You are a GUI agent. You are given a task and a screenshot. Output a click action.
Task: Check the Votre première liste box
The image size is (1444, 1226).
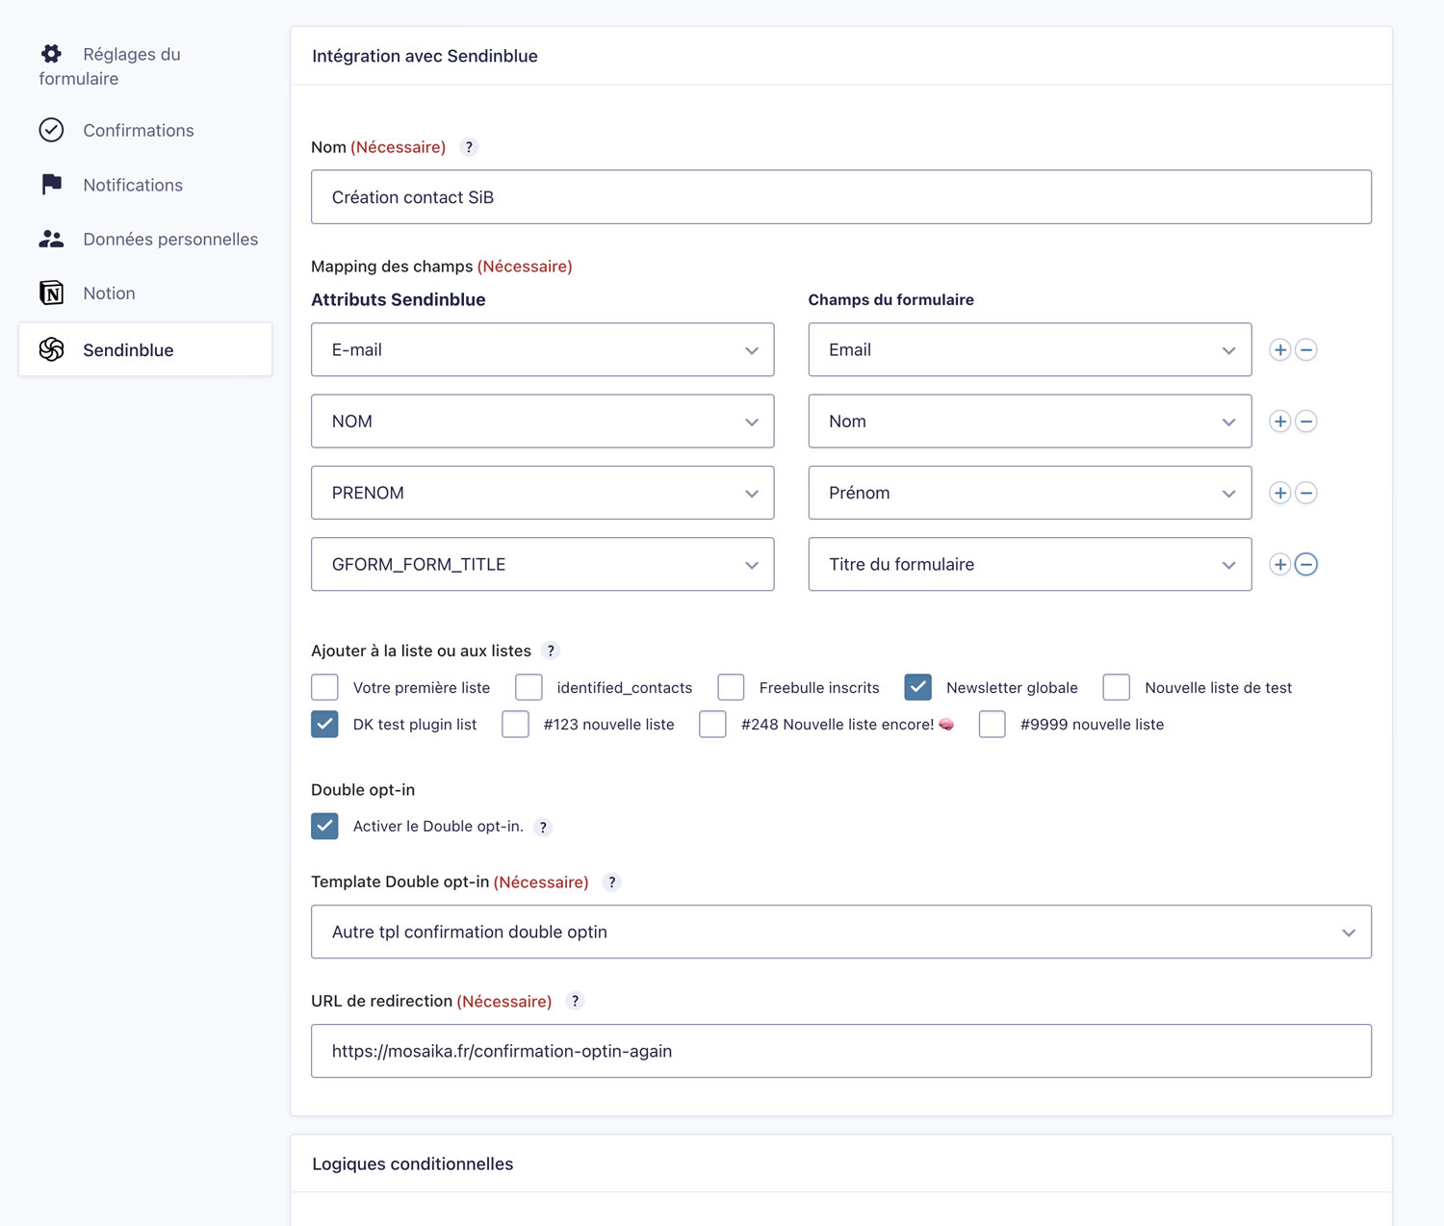pyautogui.click(x=324, y=687)
